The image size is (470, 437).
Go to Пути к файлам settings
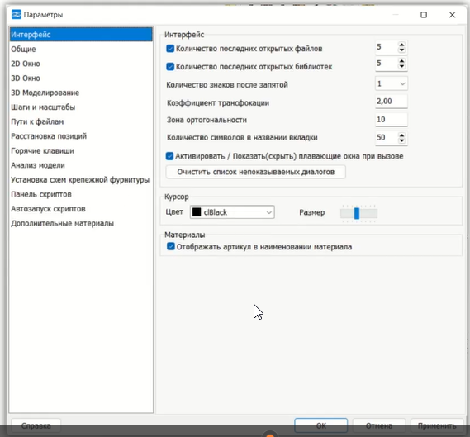pos(37,121)
